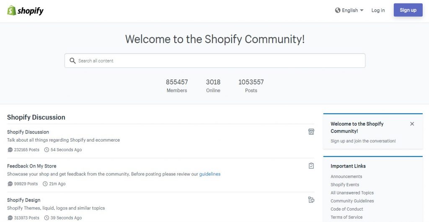Click the speech bubble icon beside 99929 Posts
The height and width of the screenshot is (222, 429).
pos(10,184)
